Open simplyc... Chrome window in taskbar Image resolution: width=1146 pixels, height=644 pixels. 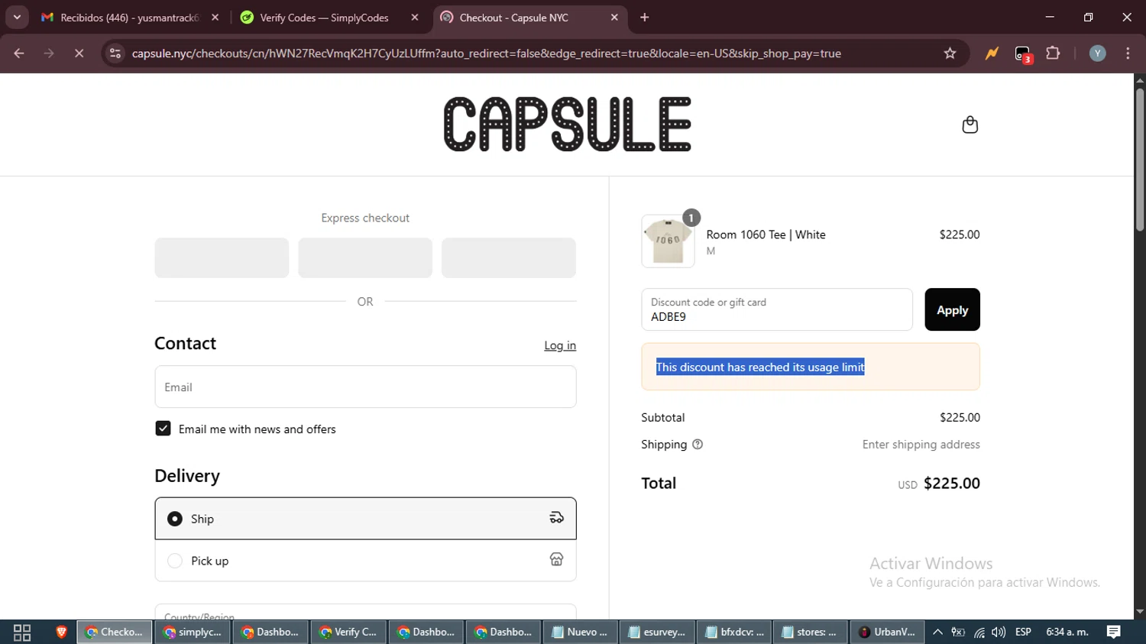click(193, 632)
